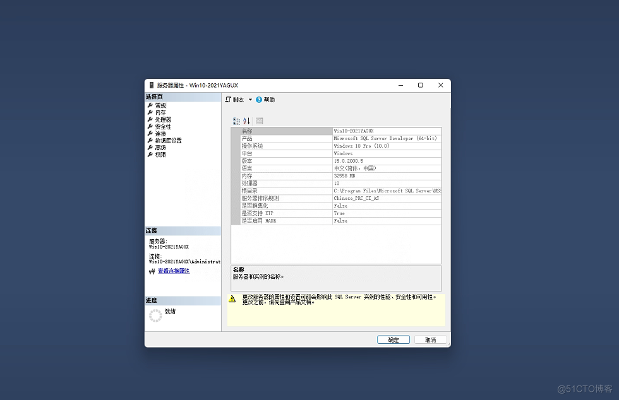Click the C:\Program Files root directory value
The height and width of the screenshot is (400, 619).
[387, 191]
